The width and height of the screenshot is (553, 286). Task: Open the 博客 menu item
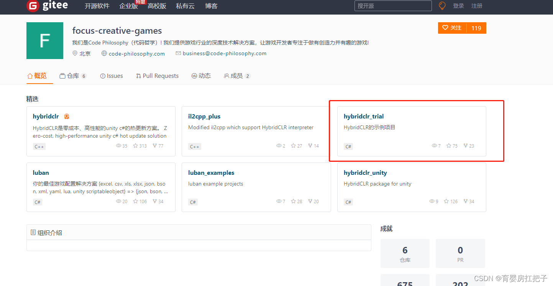(211, 6)
